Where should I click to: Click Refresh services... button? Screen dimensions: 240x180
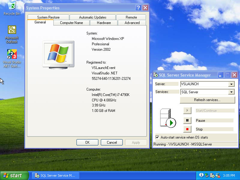pyautogui.click(x=207, y=100)
